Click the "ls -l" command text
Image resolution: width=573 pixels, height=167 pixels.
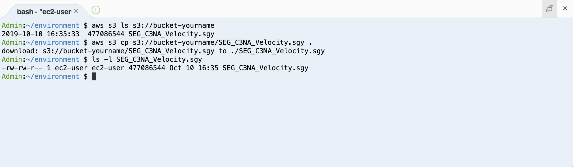coord(102,59)
